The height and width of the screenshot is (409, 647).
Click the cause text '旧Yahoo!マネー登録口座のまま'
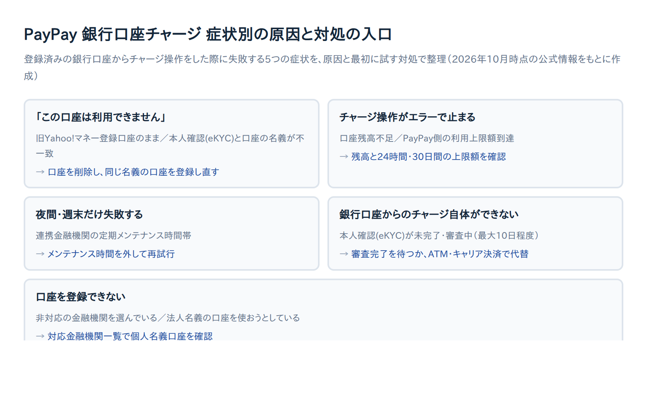click(98, 138)
